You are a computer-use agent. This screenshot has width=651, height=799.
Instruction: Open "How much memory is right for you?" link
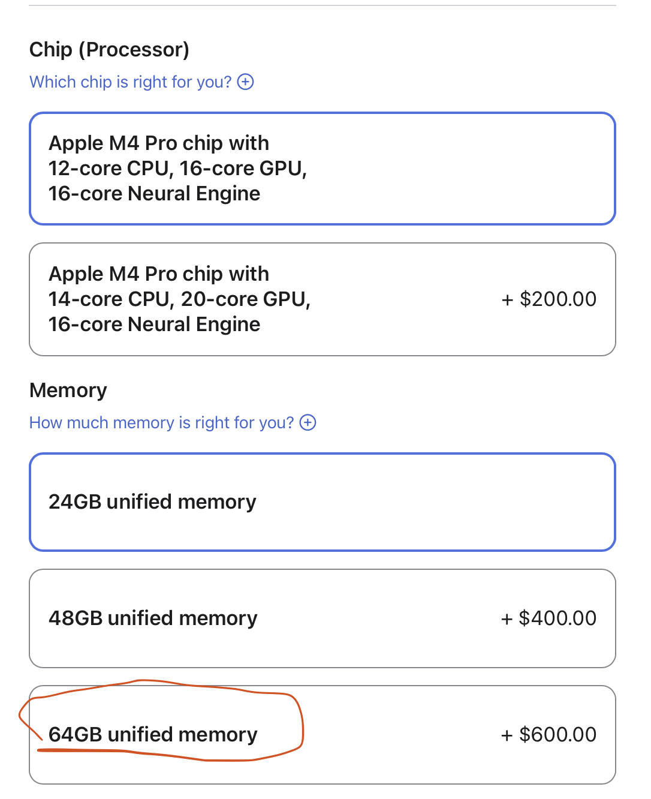161,422
